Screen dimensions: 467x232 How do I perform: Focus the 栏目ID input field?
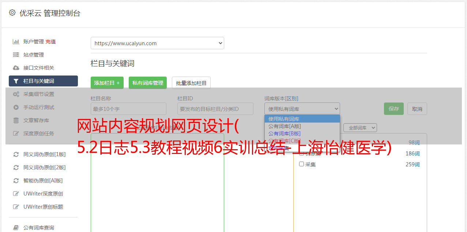pyautogui.click(x=215, y=109)
